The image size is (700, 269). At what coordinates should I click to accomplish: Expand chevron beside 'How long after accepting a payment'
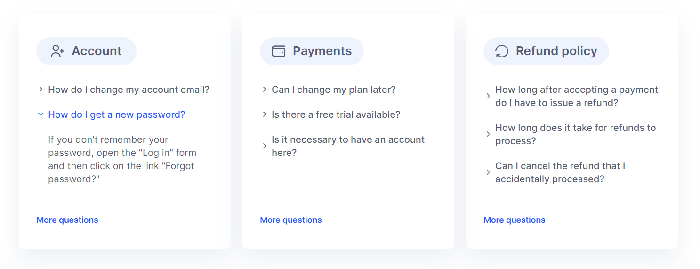(488, 96)
